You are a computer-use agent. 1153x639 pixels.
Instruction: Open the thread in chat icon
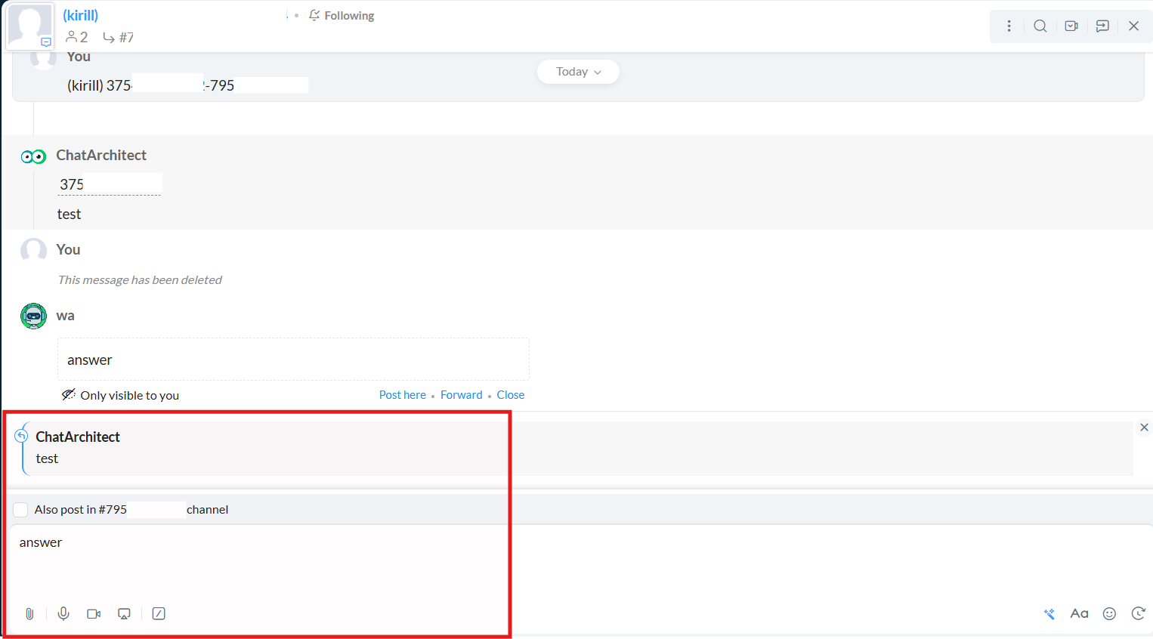(x=1102, y=26)
